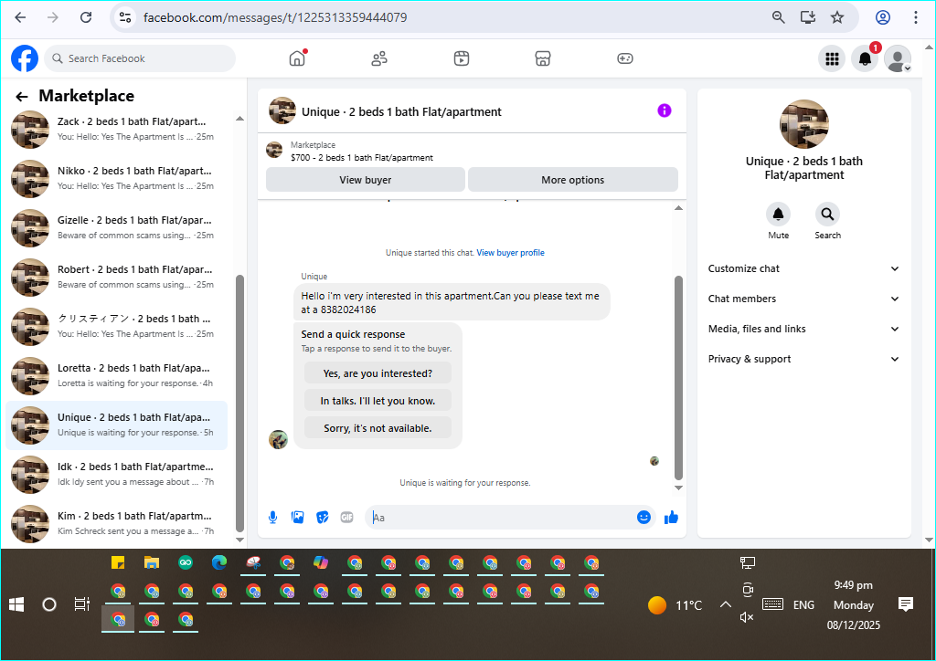
Task: Open the Gaming controller icon
Action: tap(625, 58)
